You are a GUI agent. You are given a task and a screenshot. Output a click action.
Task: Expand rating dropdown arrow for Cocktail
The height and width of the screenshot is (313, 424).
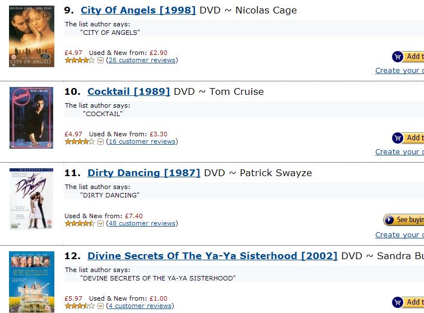(101, 142)
